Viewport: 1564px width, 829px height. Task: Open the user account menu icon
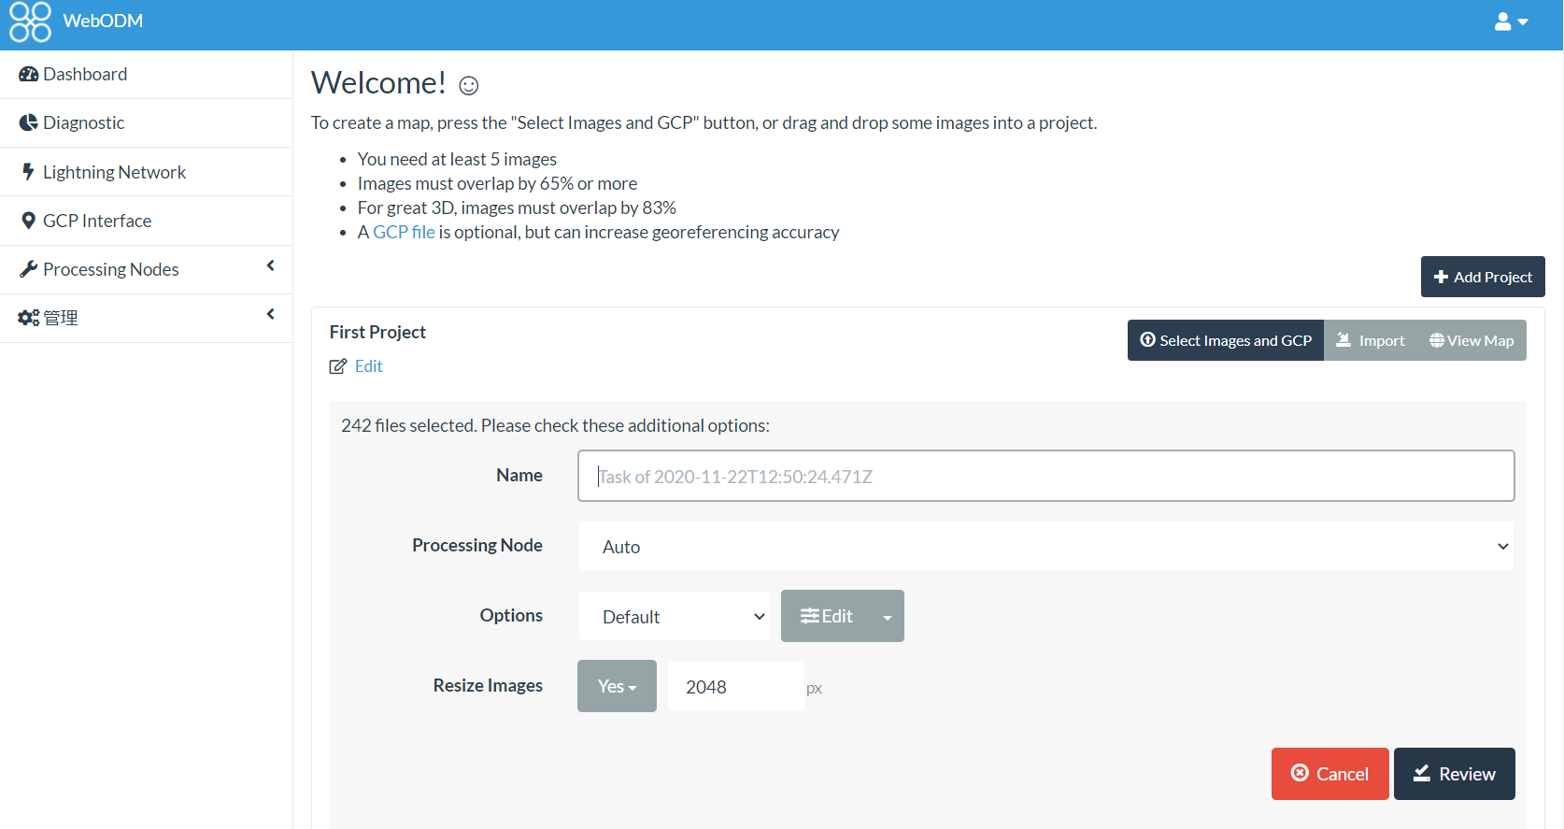point(1510,21)
